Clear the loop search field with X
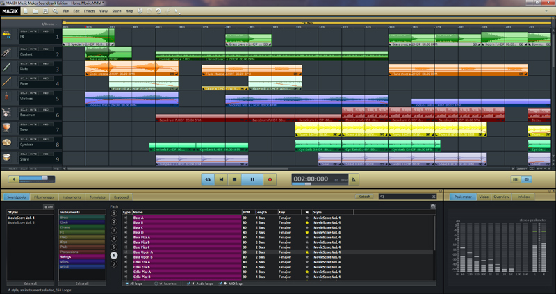 pyautogui.click(x=434, y=197)
